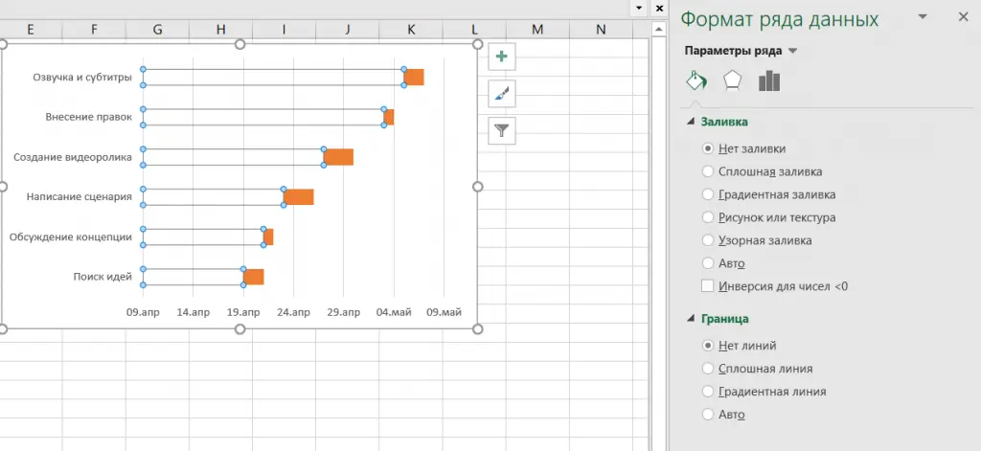Click the Поиск идей axis label

(102, 277)
